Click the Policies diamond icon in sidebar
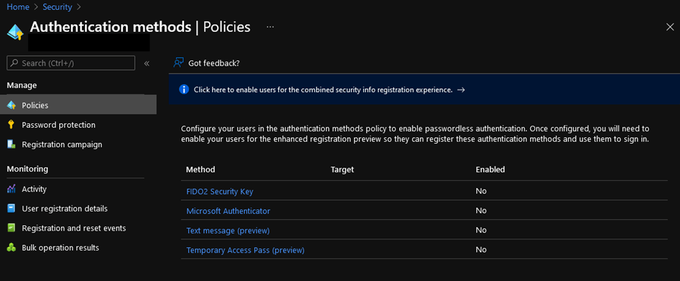 pos(11,105)
